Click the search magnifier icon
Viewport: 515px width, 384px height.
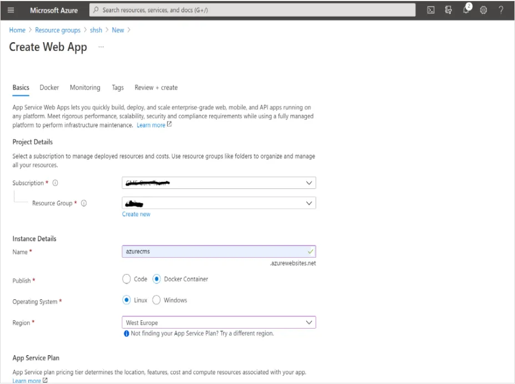96,10
